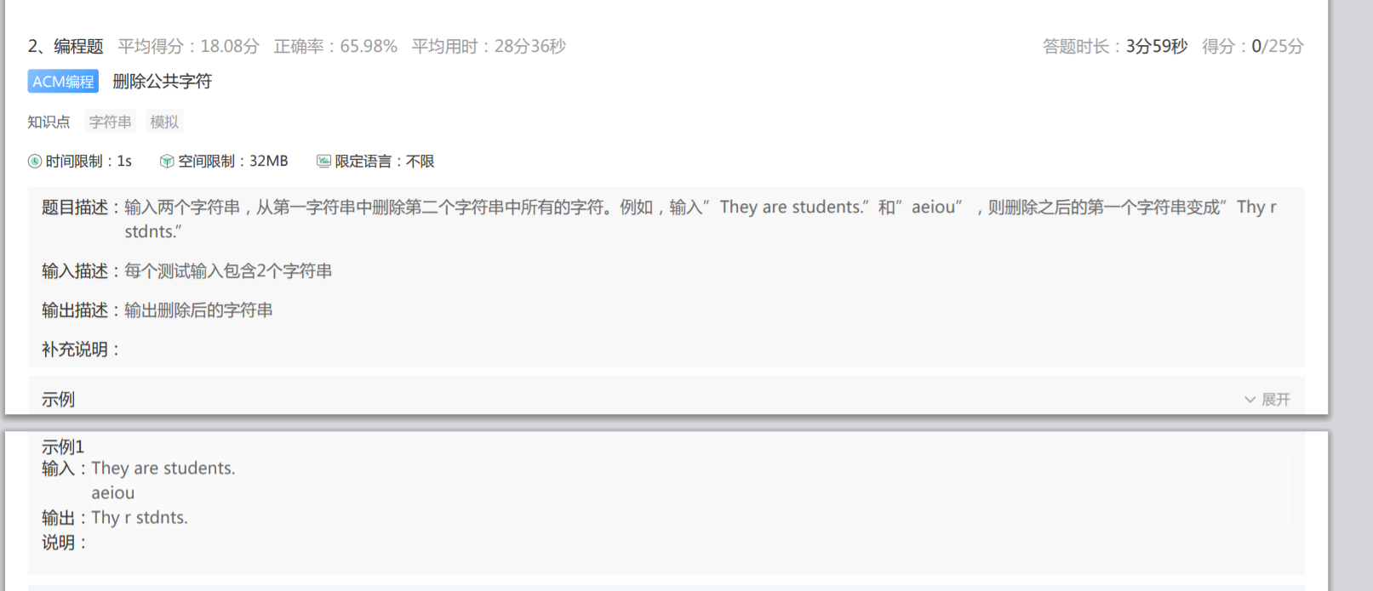This screenshot has width=1373, height=591.
Task: Click the 正确率 65.98% statistic
Action: pos(335,46)
